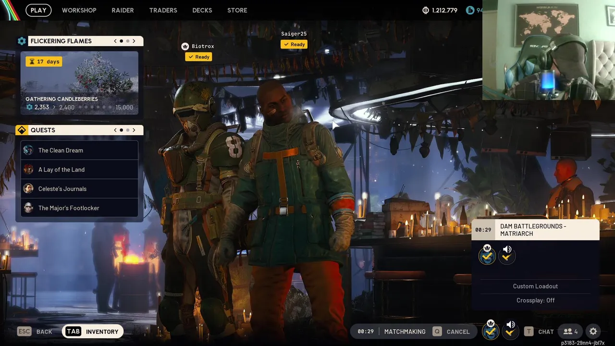Screen dimensions: 615x346
Task: Click the 17 days timer badge
Action: (44, 62)
